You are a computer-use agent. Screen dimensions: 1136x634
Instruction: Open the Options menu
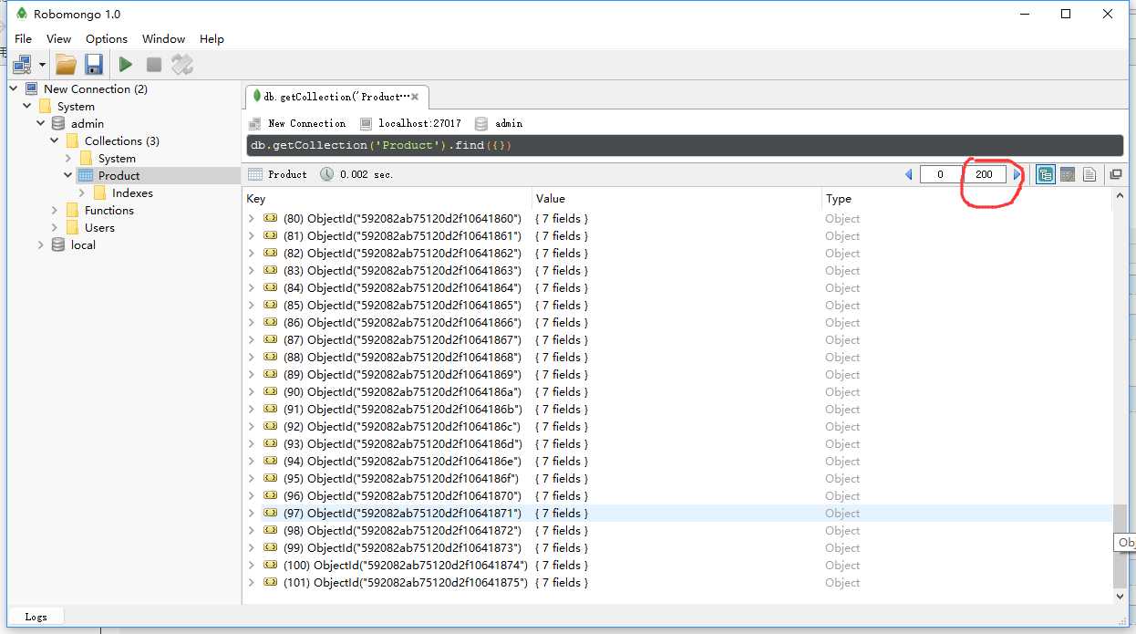click(x=107, y=39)
